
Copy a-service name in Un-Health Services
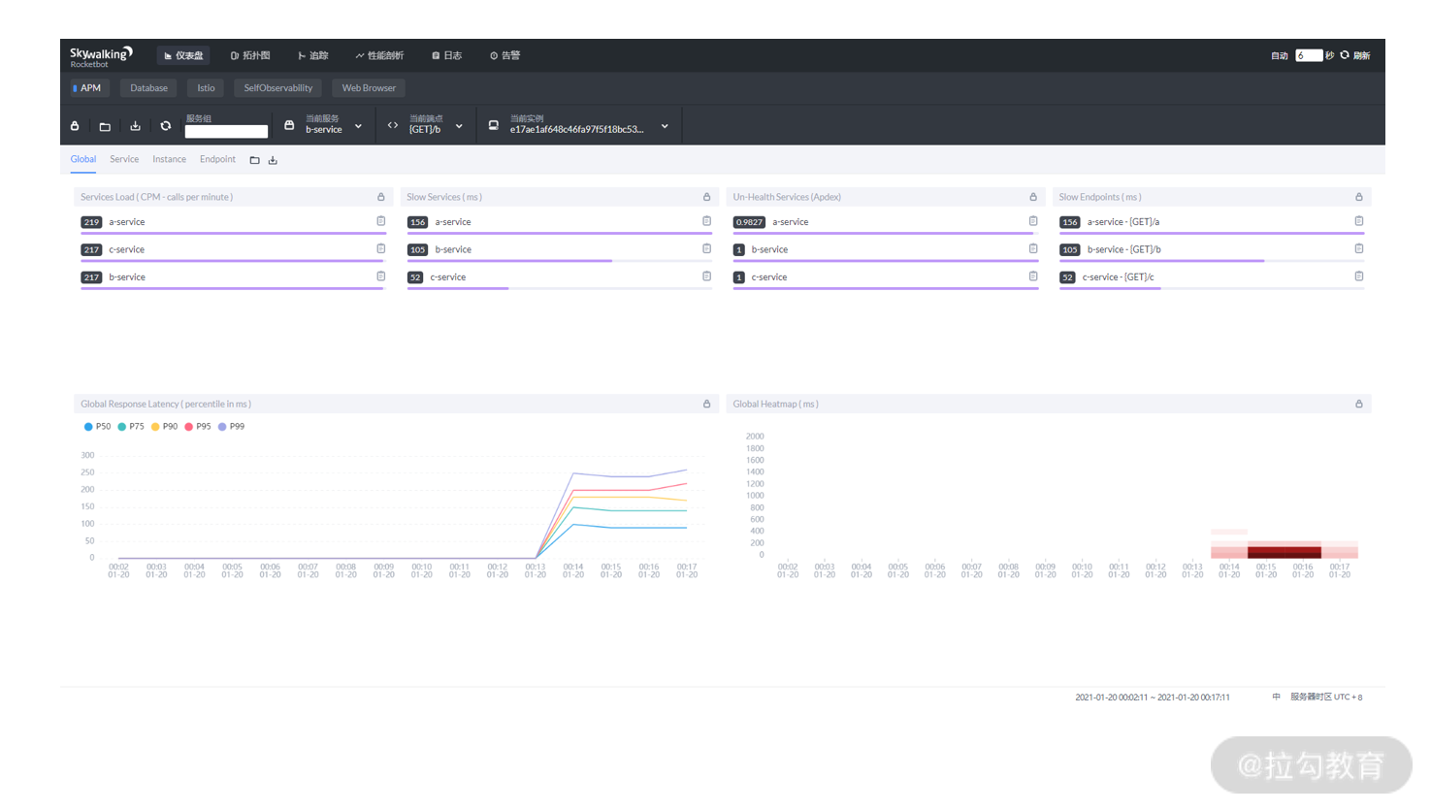pos(1033,221)
